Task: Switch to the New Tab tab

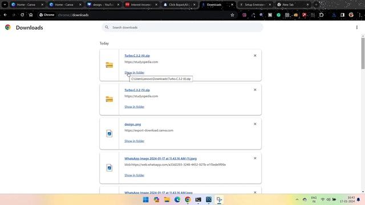Action: coord(293,5)
